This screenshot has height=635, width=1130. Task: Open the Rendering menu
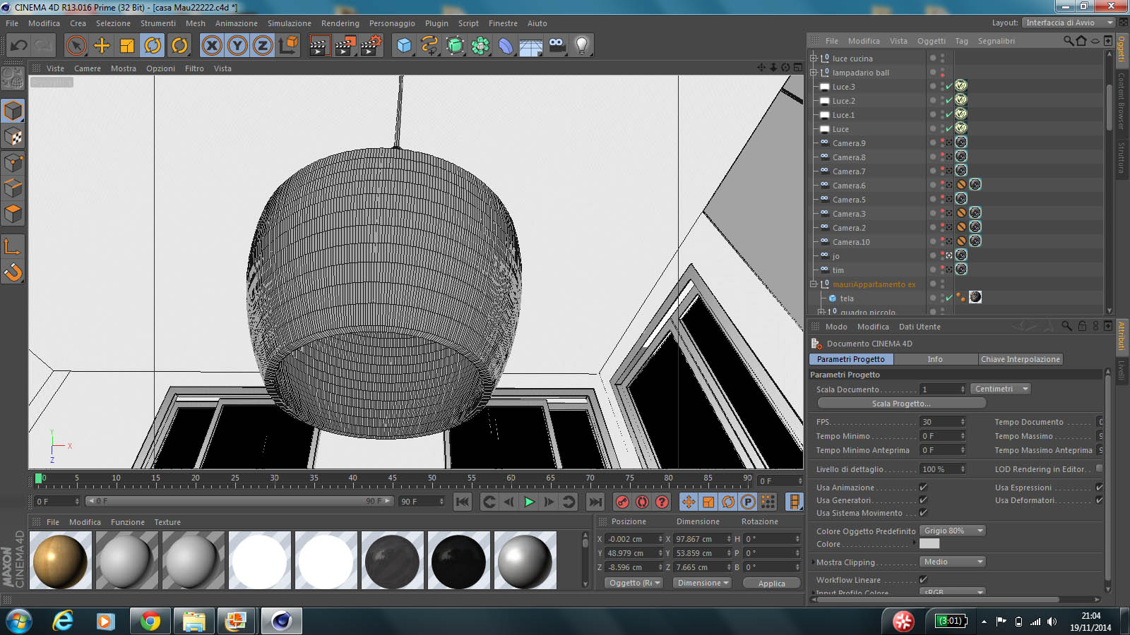(x=340, y=23)
